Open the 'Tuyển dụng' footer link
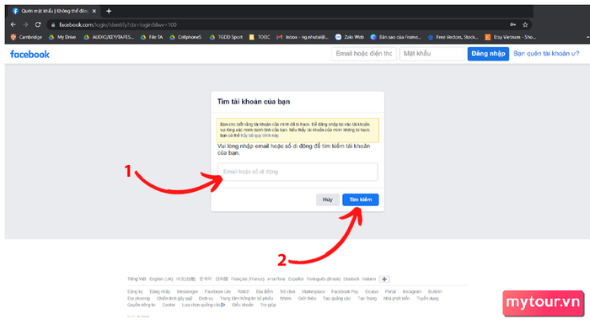Viewport: 590px width, 324px height. pyautogui.click(x=427, y=299)
